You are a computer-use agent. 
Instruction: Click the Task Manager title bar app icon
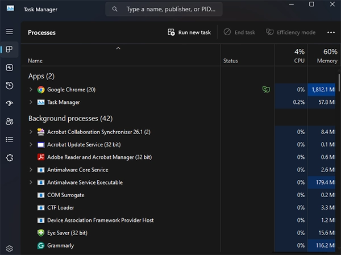tap(10, 9)
